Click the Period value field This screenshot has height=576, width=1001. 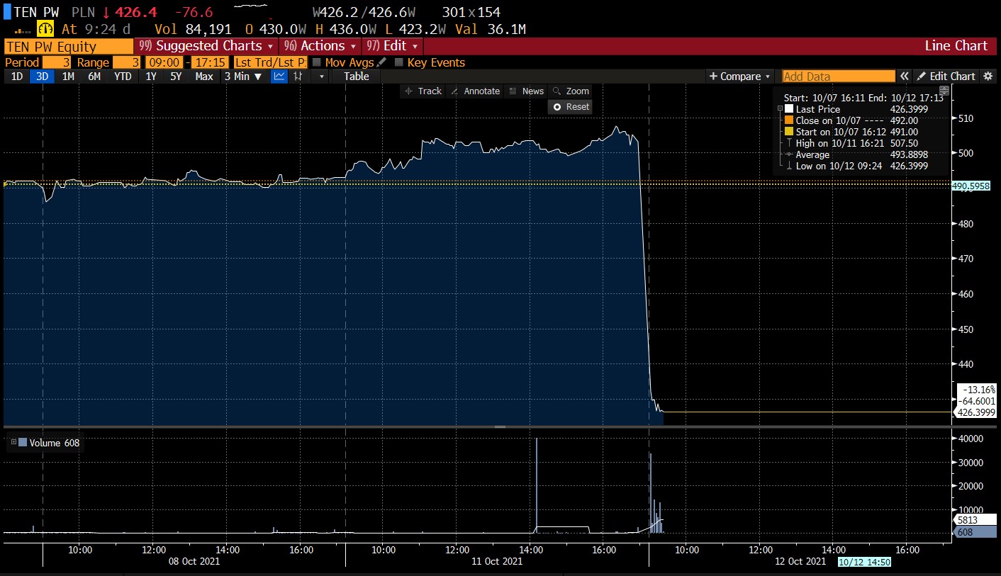57,62
